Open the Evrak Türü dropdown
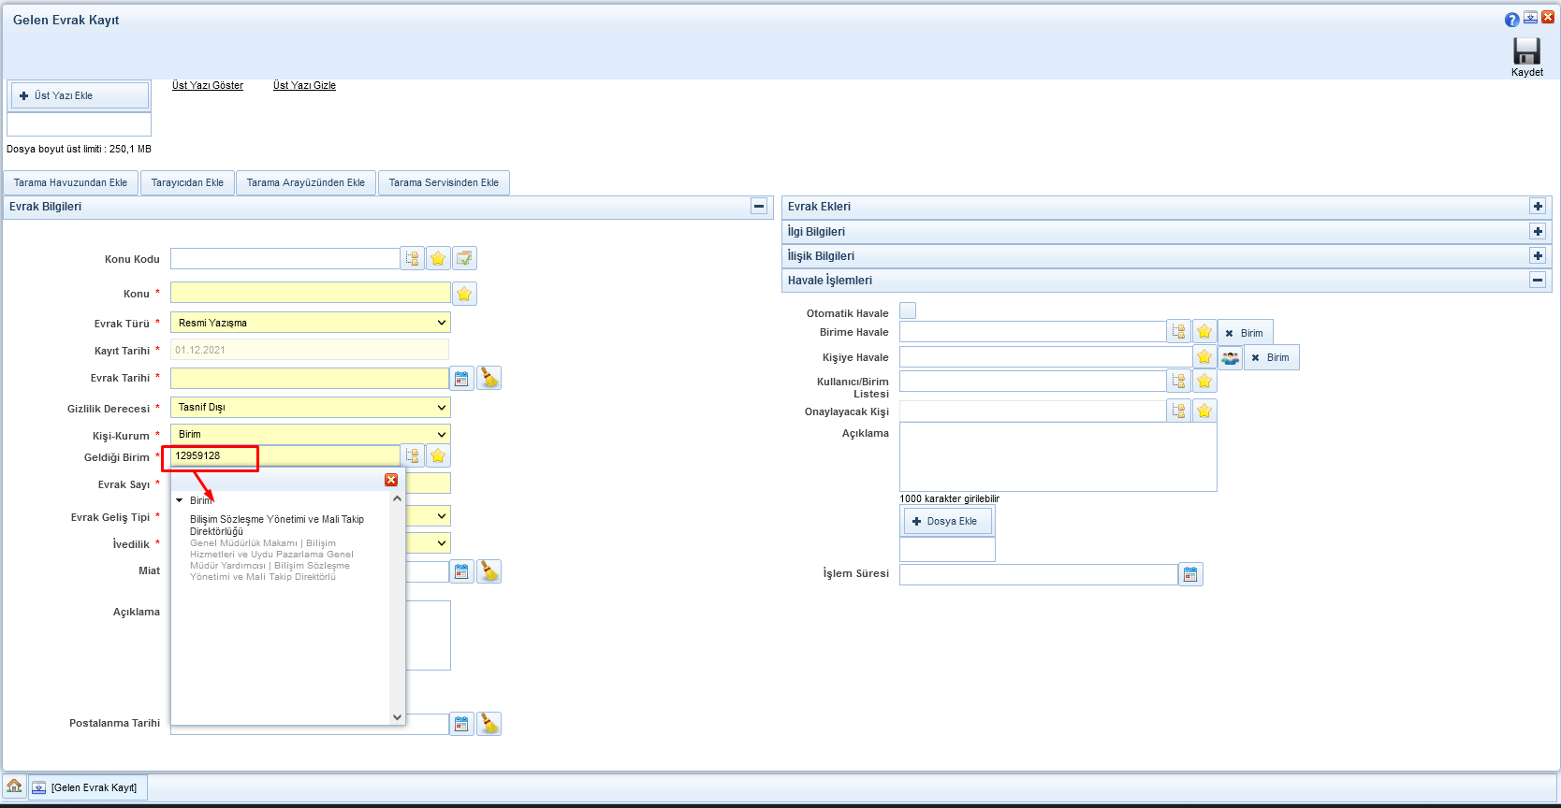1561x808 pixels. 310,323
